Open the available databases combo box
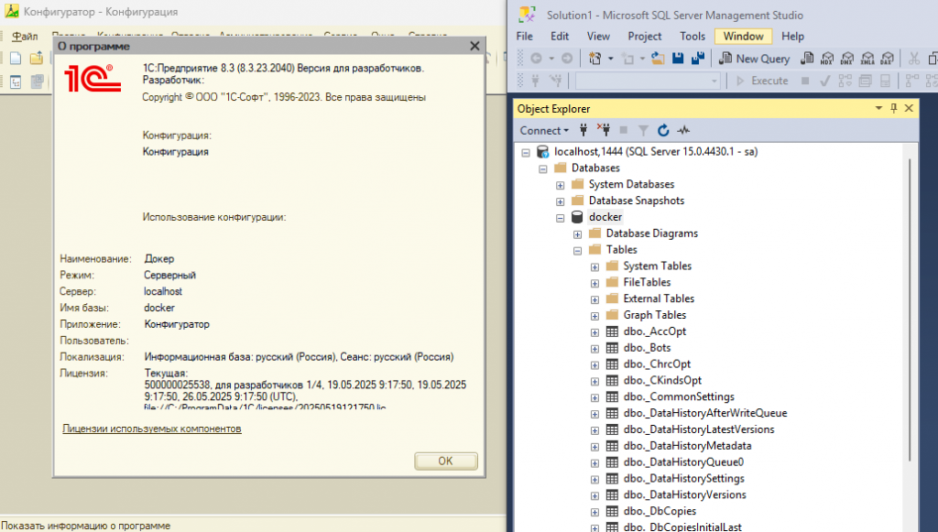 [x=648, y=81]
